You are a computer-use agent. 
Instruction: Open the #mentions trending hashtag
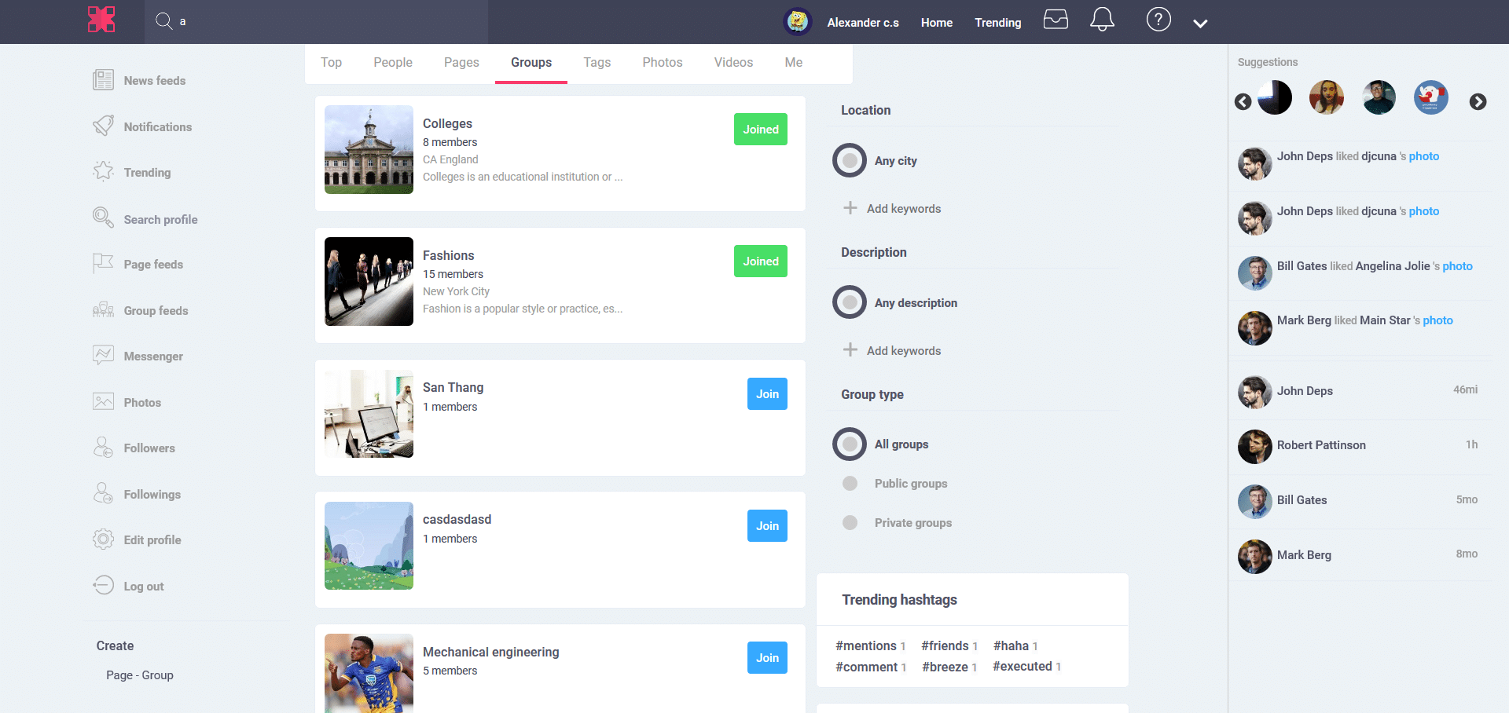click(x=865, y=645)
